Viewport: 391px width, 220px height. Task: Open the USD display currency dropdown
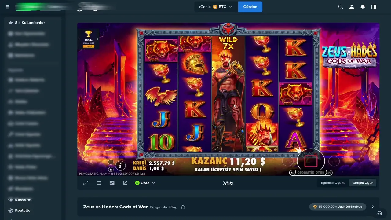point(145,183)
